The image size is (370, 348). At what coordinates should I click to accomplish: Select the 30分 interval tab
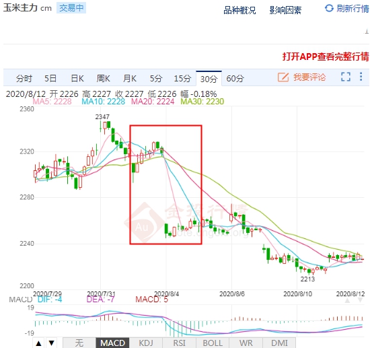(x=209, y=79)
